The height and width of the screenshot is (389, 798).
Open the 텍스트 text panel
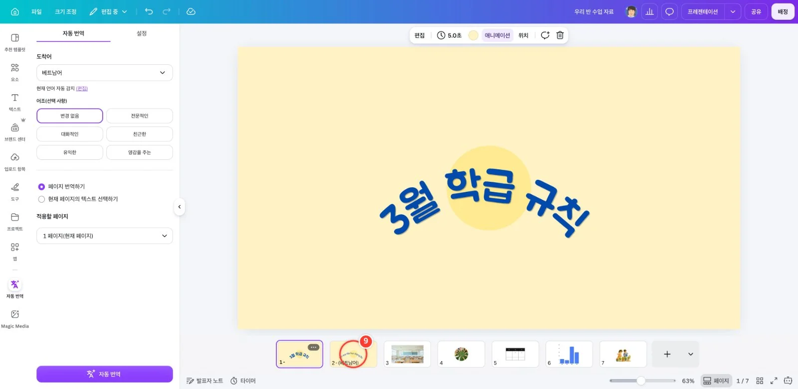(15, 103)
